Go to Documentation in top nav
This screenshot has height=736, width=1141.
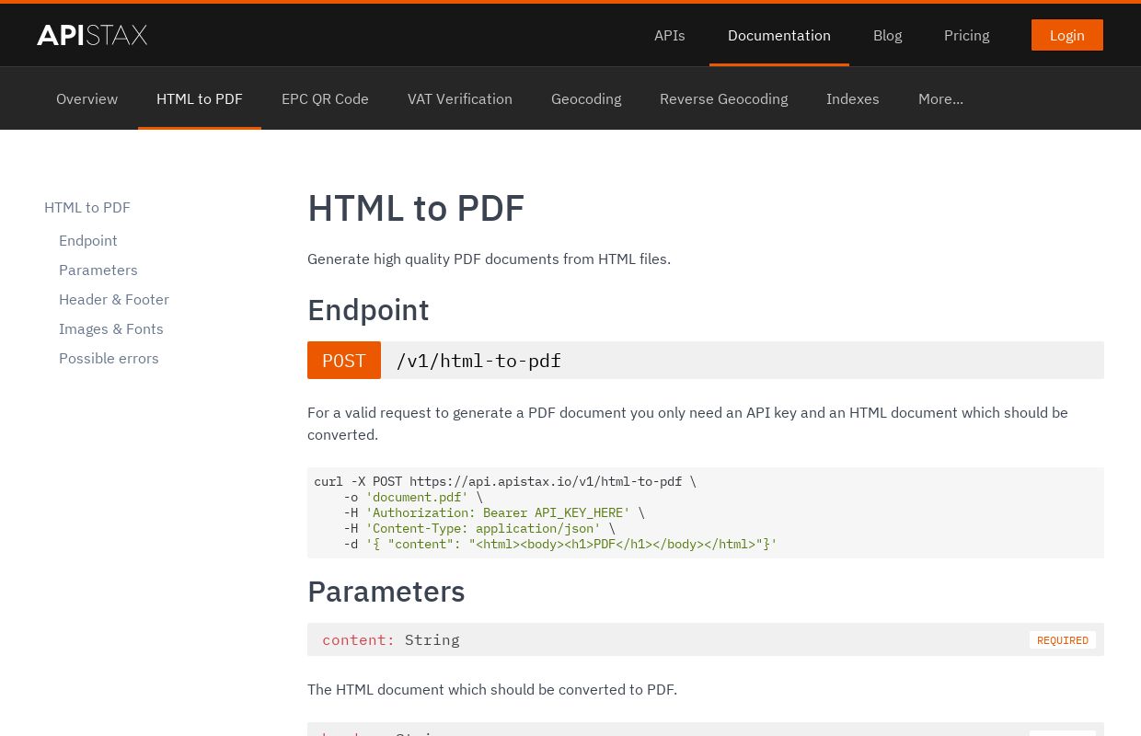pyautogui.click(x=778, y=35)
